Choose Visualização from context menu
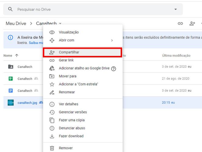 pyautogui.click(x=83, y=32)
